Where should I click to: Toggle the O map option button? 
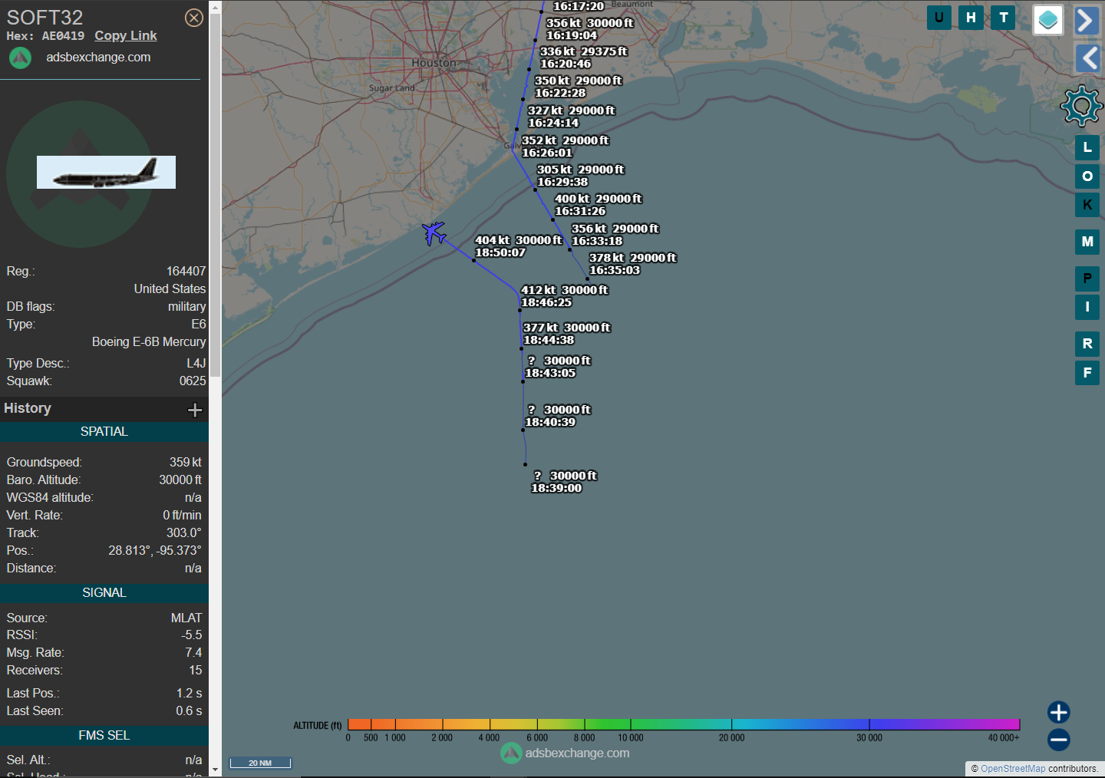1087,176
